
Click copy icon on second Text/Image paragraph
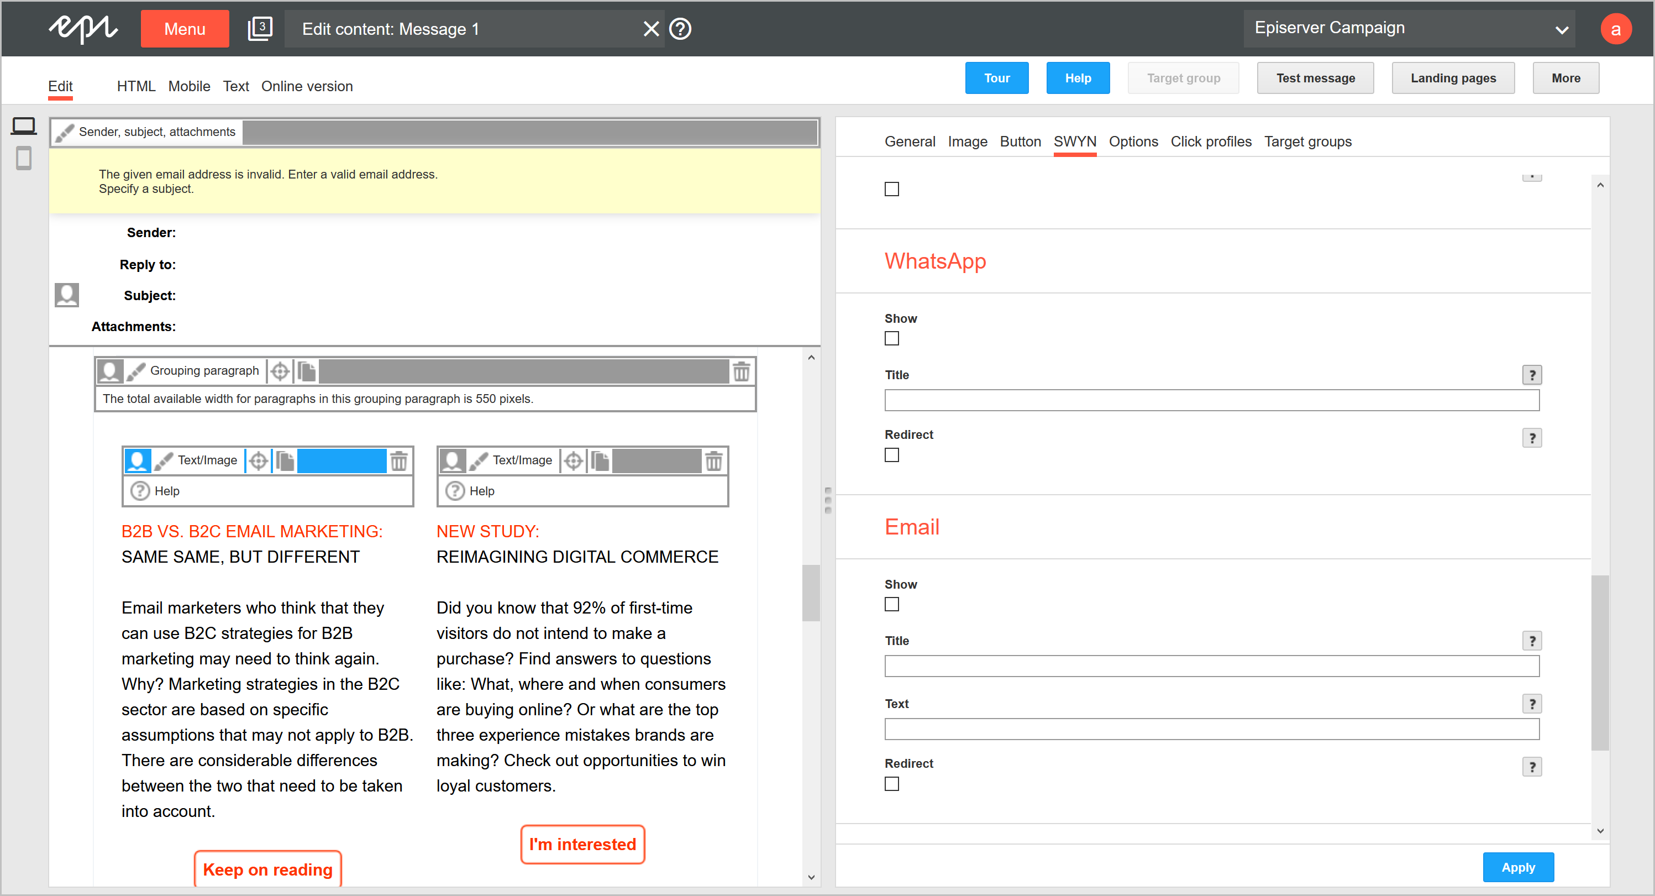point(600,460)
